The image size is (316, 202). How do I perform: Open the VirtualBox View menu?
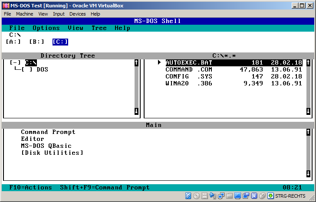coord(43,14)
